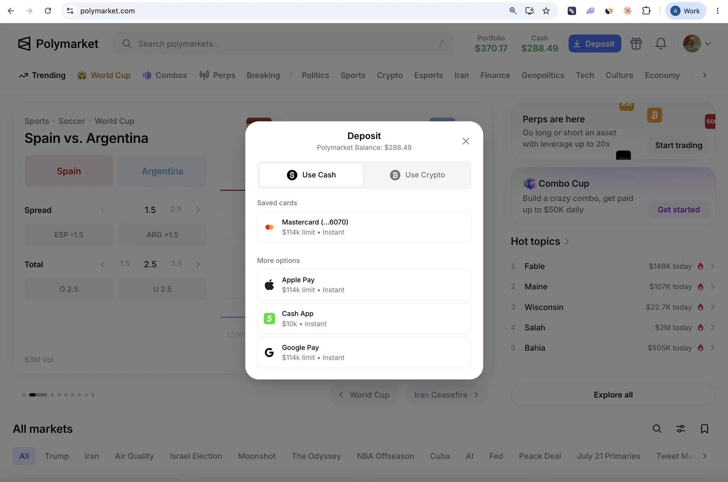Select Google Pay deposit option

click(364, 352)
